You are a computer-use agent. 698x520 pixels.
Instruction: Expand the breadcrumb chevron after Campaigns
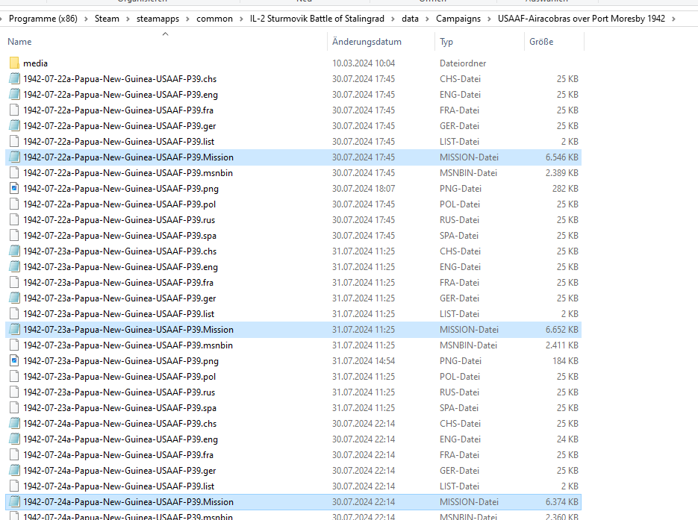coord(489,19)
